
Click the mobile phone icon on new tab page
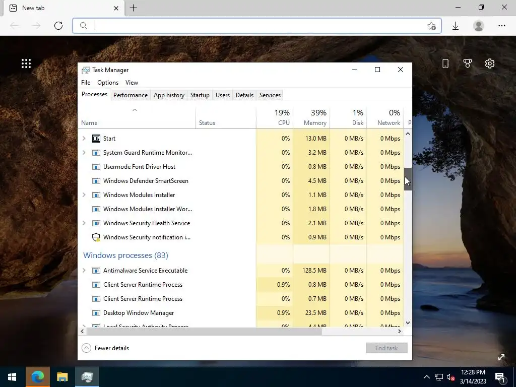coord(445,63)
